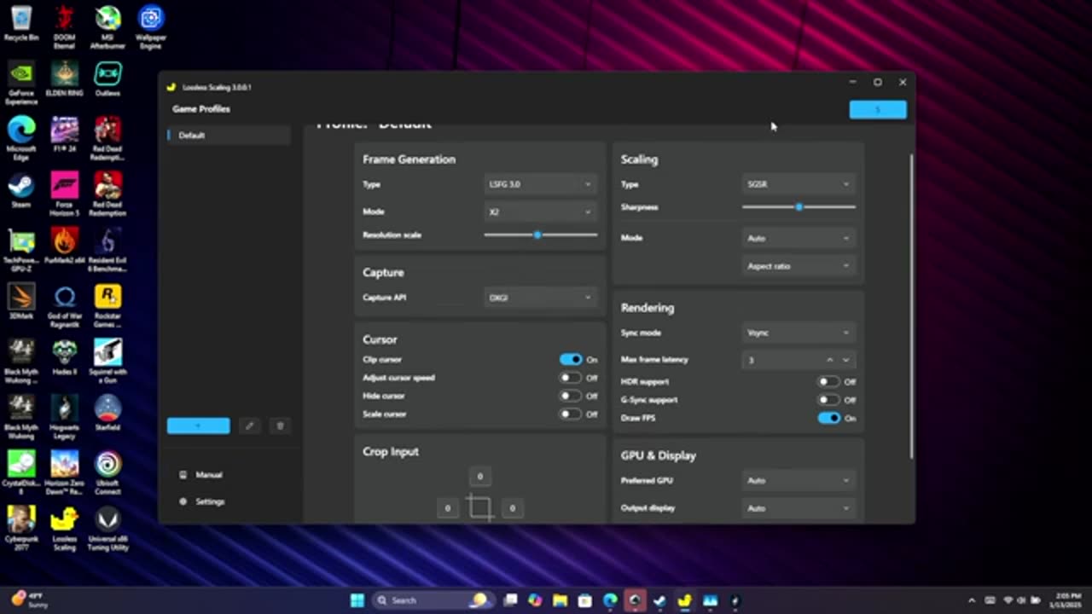Launch DOOM Eternal from the desktop

[64, 27]
